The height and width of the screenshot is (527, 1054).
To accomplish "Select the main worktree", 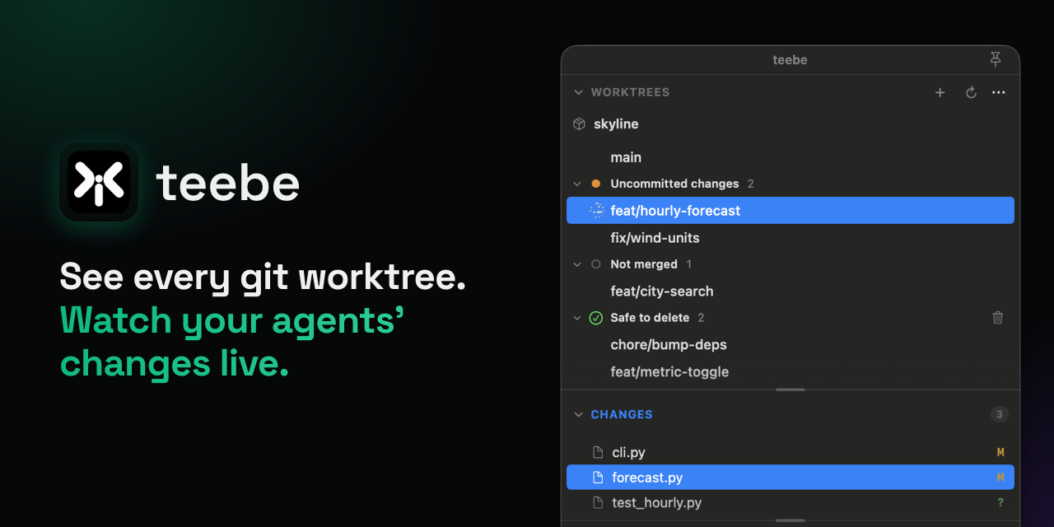I will tap(790, 157).
